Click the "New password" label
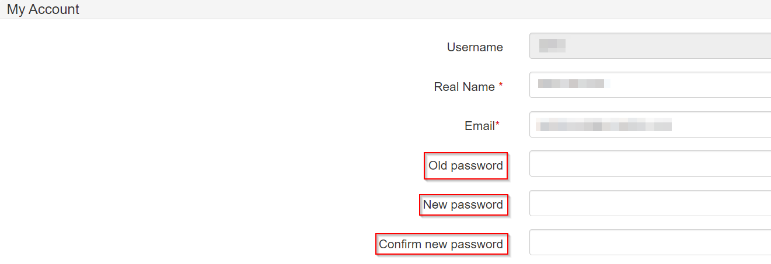The image size is (771, 264). coord(463,205)
